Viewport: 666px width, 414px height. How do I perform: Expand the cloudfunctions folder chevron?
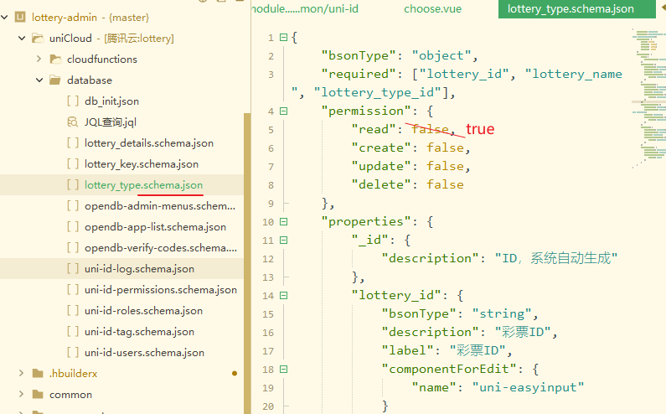[x=39, y=59]
